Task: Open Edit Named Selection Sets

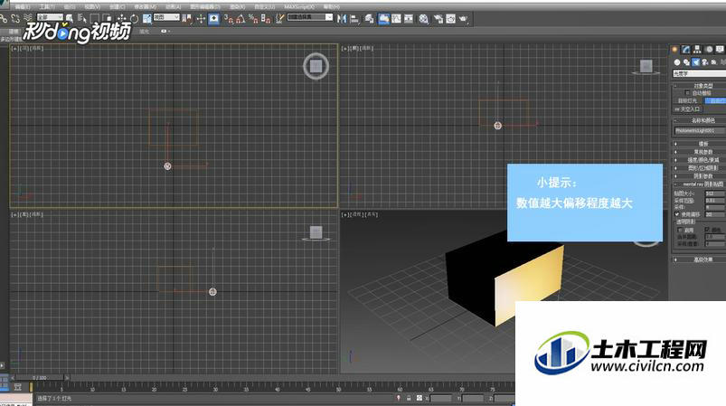Action: coord(279,18)
